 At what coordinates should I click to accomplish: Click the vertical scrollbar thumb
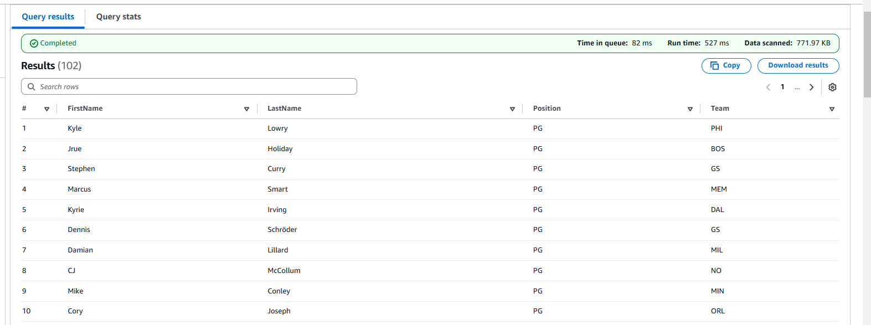(x=867, y=54)
